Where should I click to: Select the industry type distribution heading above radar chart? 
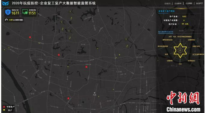[166, 32]
